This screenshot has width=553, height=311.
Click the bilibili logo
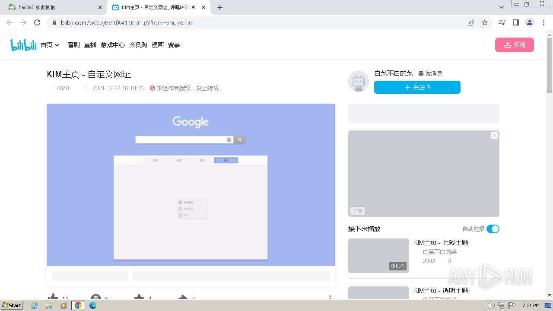[x=23, y=45]
